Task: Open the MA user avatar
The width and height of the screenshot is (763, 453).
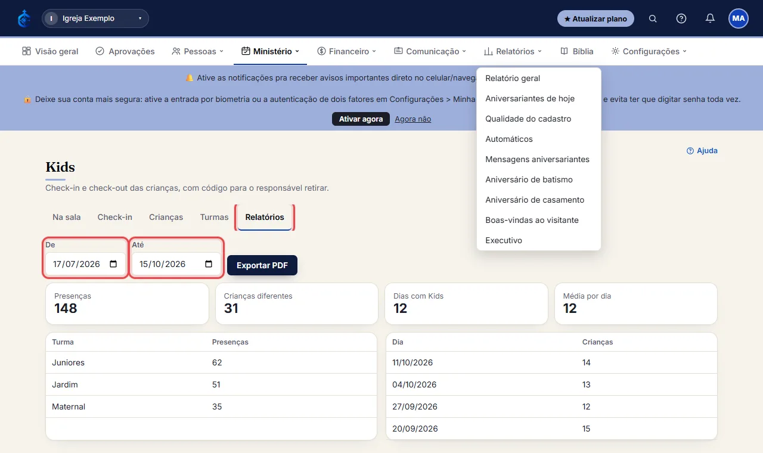Action: (x=739, y=18)
